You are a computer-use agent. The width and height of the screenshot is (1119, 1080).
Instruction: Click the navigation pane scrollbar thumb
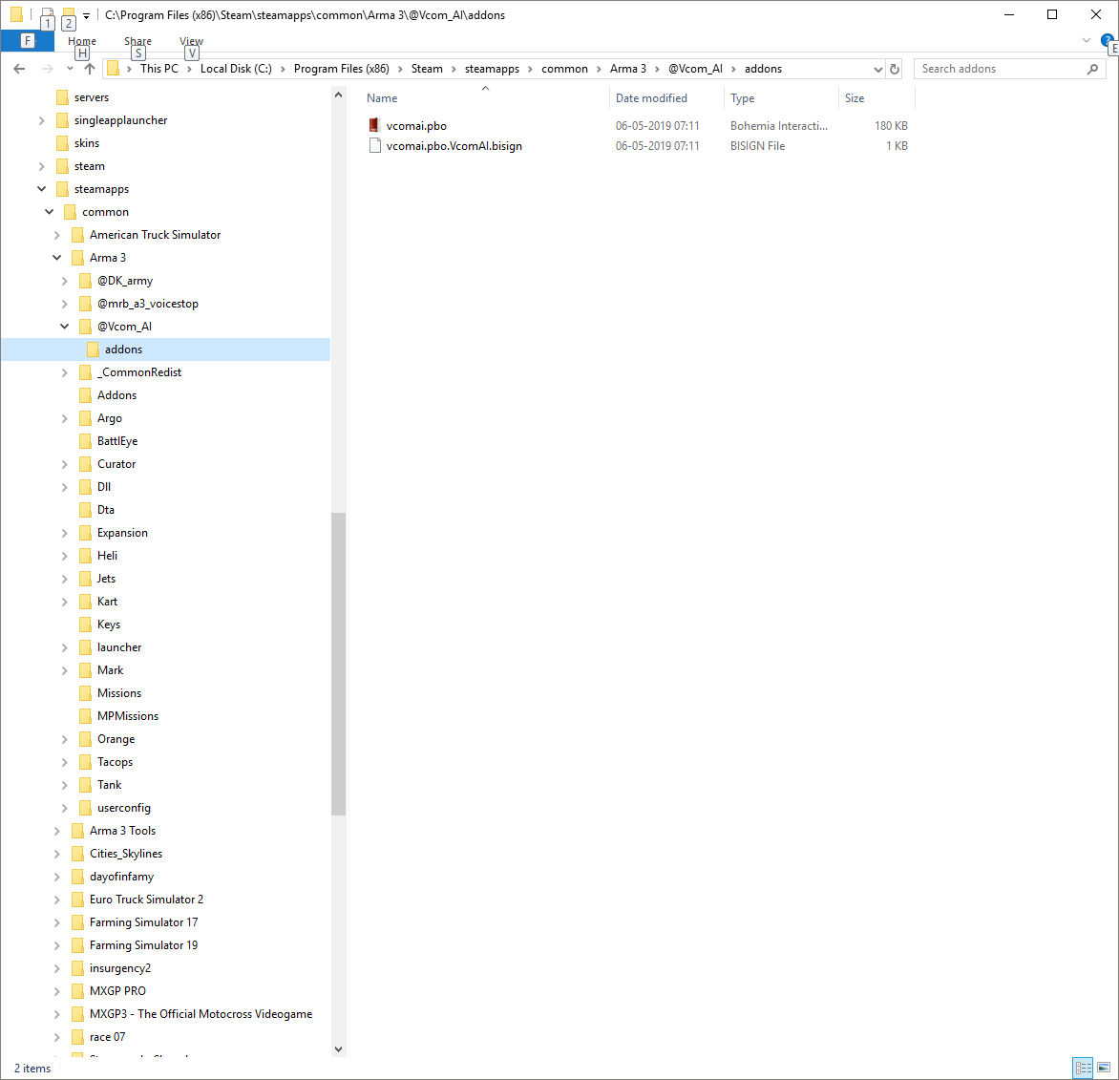click(338, 664)
